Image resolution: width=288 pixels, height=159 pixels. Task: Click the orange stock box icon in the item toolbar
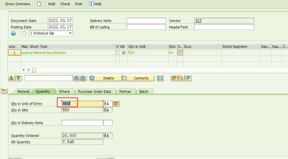(174, 78)
